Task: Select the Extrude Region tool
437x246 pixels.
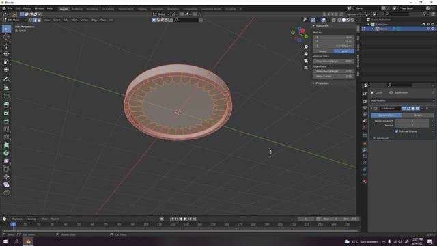Action: 6,105
